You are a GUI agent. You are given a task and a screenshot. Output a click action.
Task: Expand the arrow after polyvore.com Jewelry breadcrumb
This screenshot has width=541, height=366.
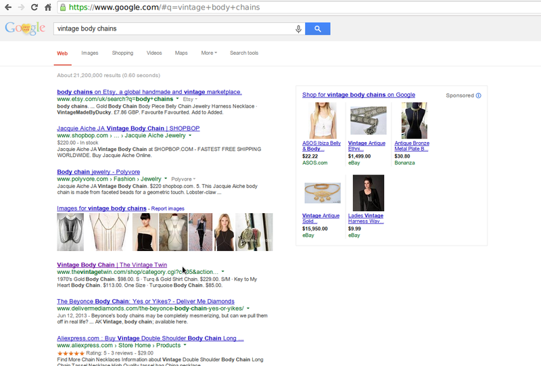point(166,179)
